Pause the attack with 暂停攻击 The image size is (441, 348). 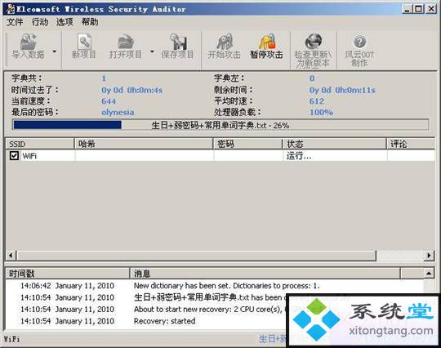coord(266,47)
